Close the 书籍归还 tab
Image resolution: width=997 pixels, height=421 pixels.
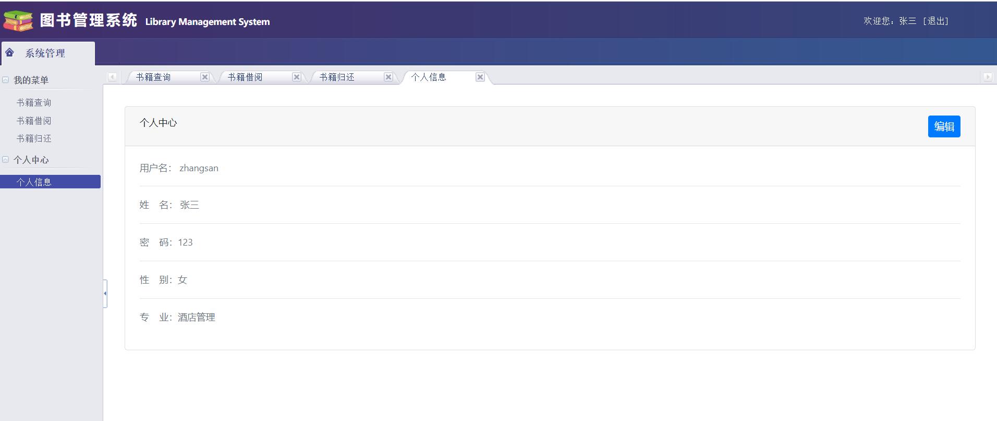tap(388, 77)
